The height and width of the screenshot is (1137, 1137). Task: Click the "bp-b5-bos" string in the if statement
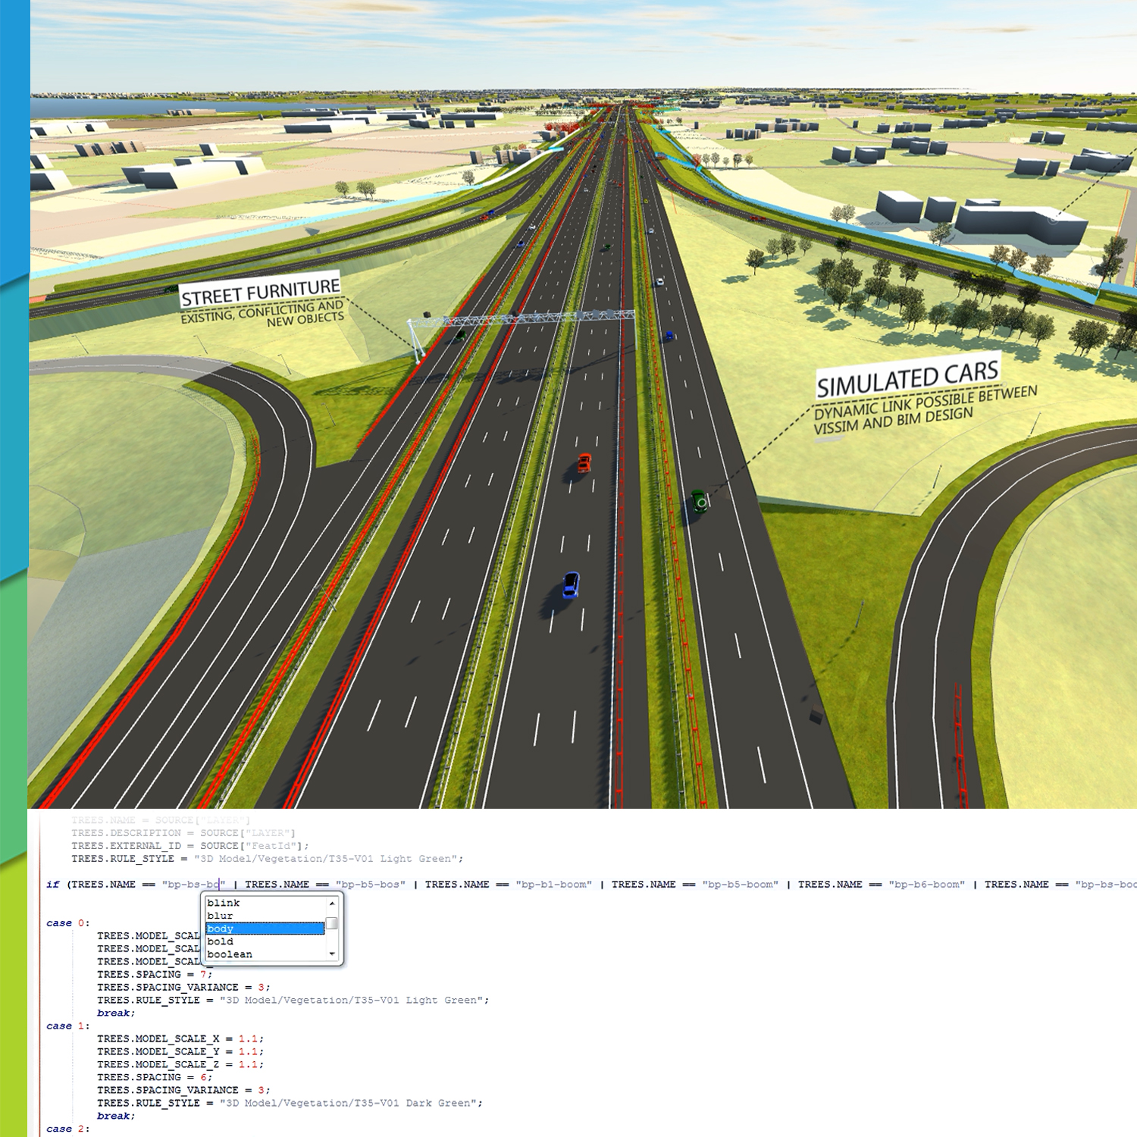[x=371, y=885]
